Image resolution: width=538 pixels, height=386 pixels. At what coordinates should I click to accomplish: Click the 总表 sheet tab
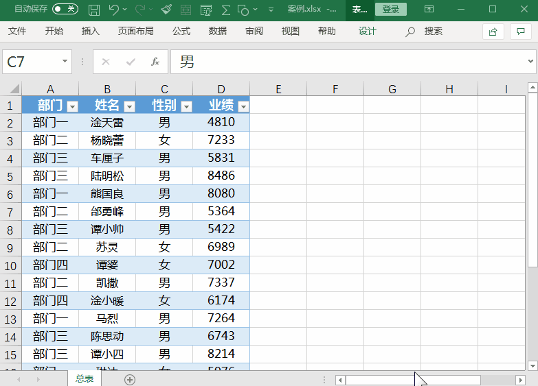click(x=85, y=378)
